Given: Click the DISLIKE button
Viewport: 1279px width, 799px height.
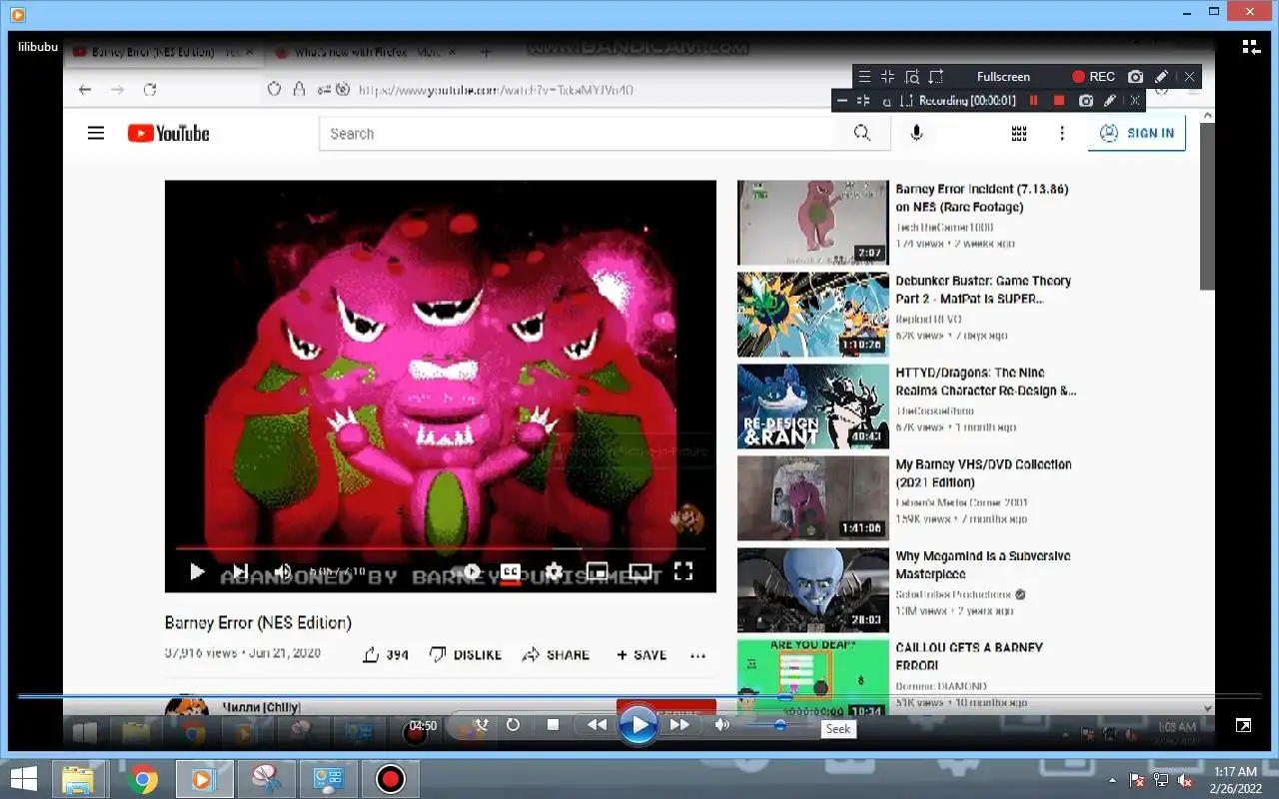Looking at the screenshot, I should [466, 655].
